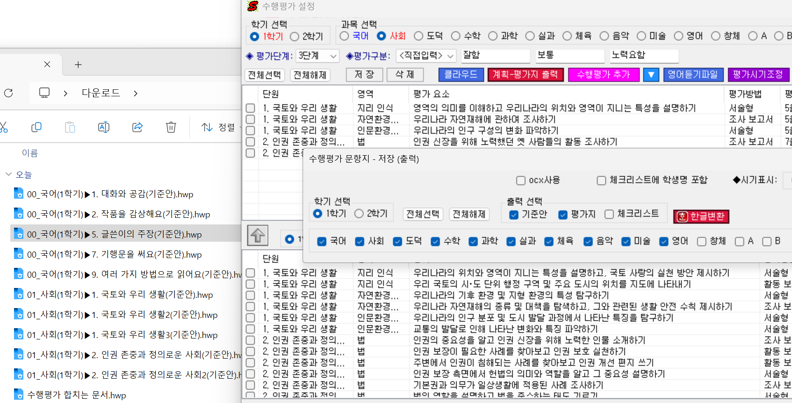The width and height of the screenshot is (792, 403).
Task: Click the magenta 수행평가 추가 button
Action: pyautogui.click(x=603, y=75)
